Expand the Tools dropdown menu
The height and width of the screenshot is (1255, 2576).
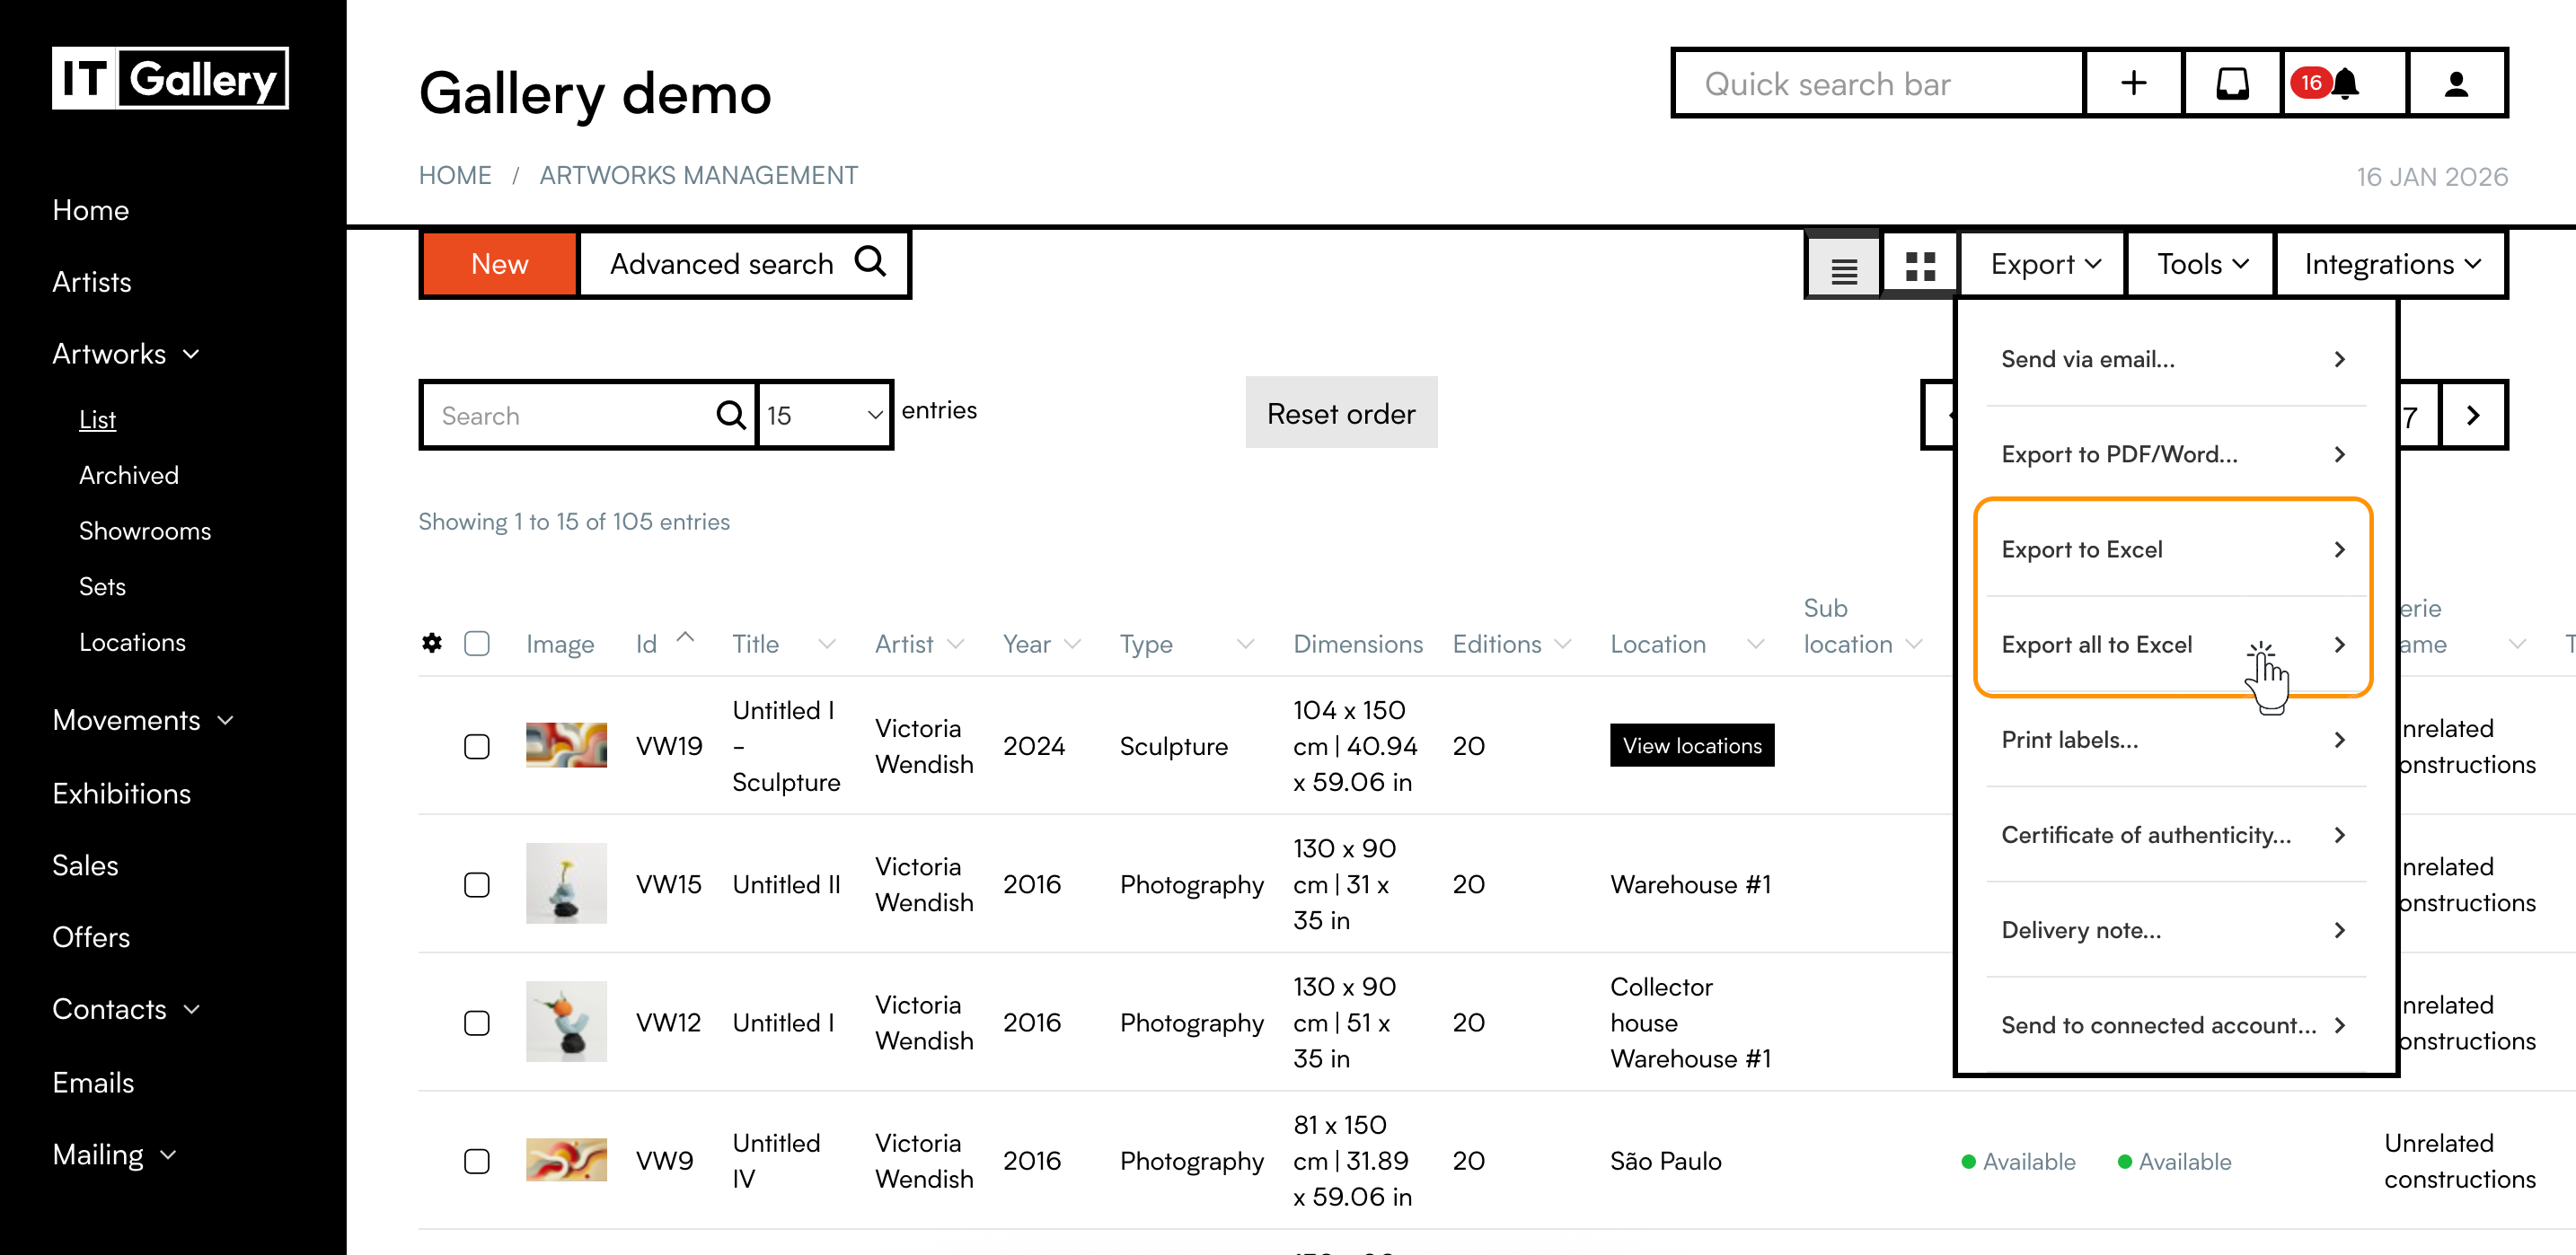click(2201, 264)
